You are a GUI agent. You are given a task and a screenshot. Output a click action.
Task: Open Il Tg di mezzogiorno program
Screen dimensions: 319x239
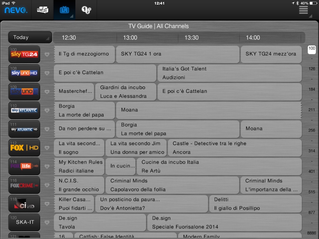coord(84,54)
